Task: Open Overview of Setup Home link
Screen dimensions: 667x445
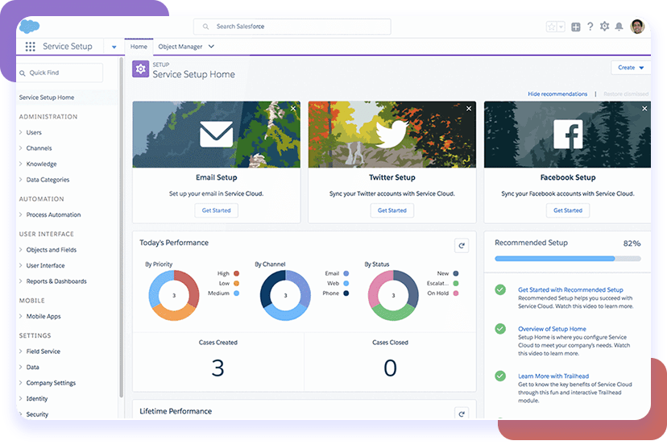Action: coord(552,329)
